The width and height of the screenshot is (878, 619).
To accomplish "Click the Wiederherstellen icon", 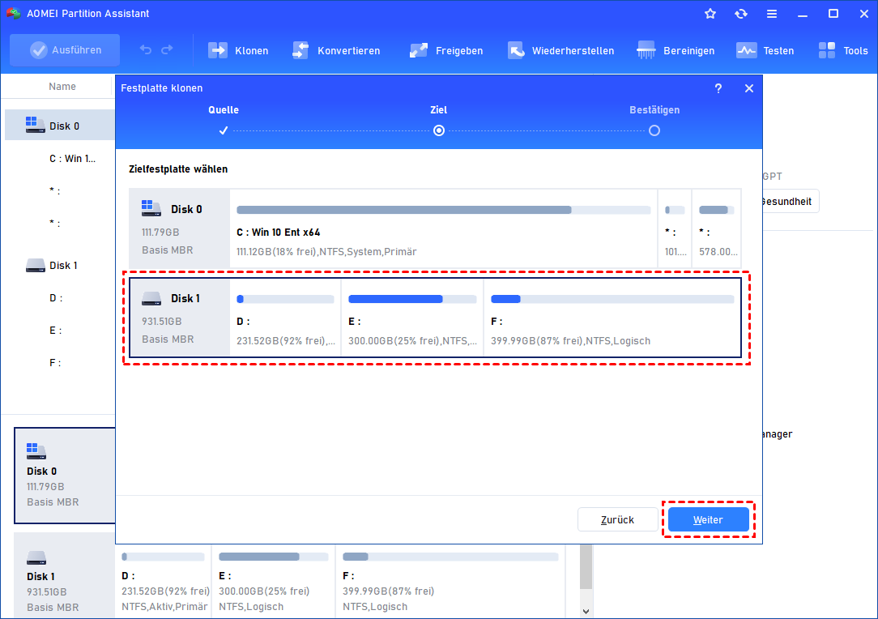I will 516,50.
